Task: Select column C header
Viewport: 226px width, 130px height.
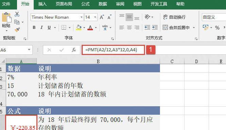Action: pyautogui.click(x=172, y=61)
